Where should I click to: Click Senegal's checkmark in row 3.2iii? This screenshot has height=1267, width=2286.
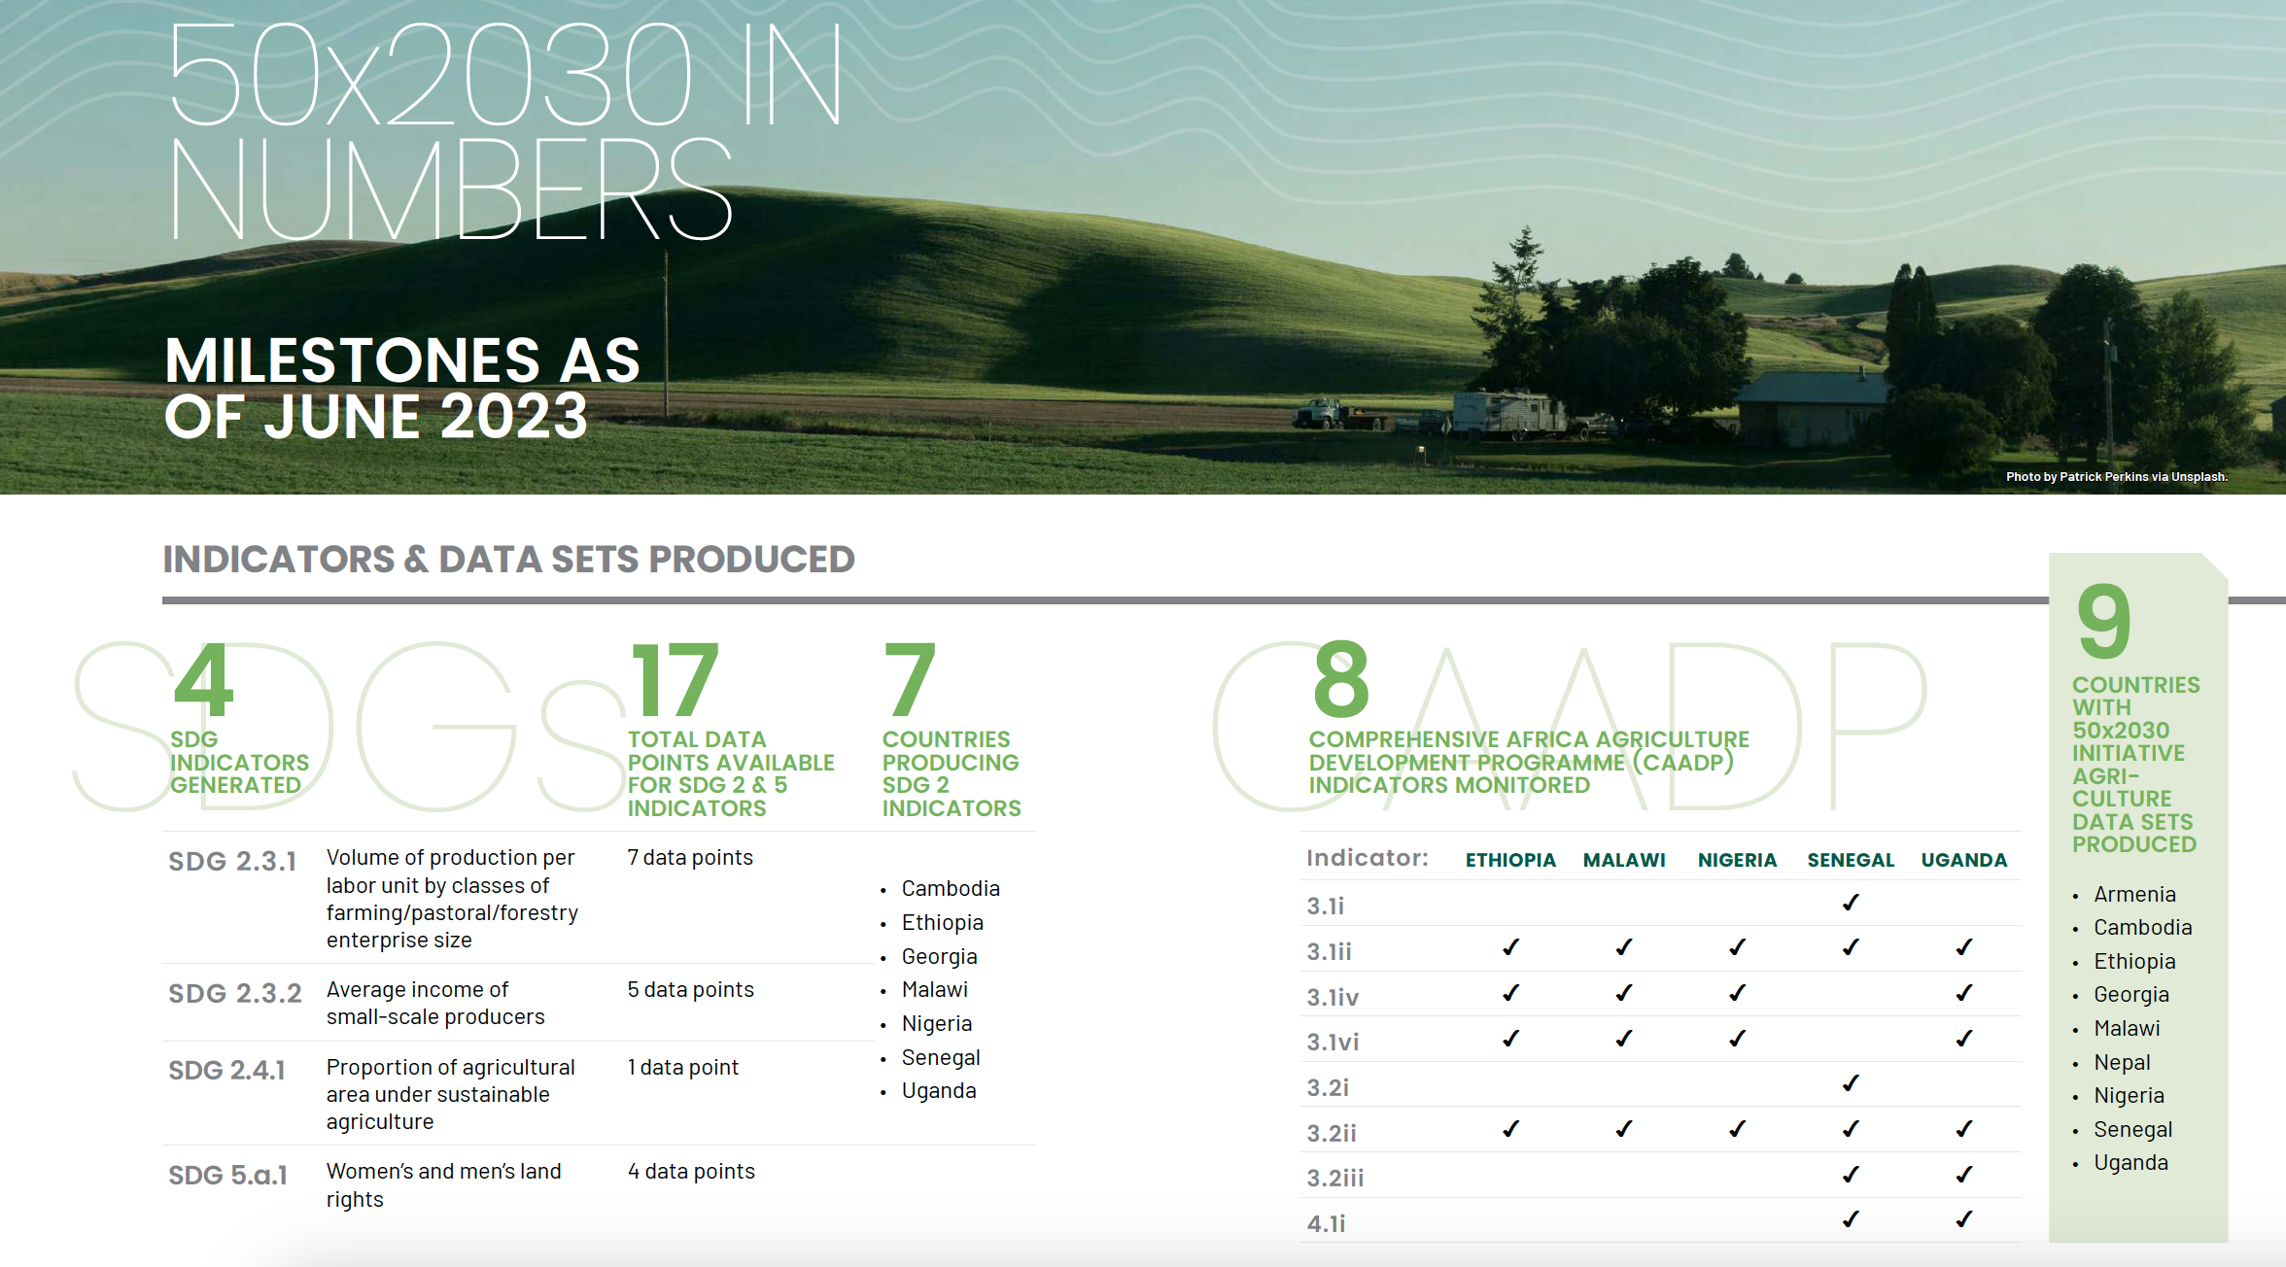click(x=1851, y=1174)
